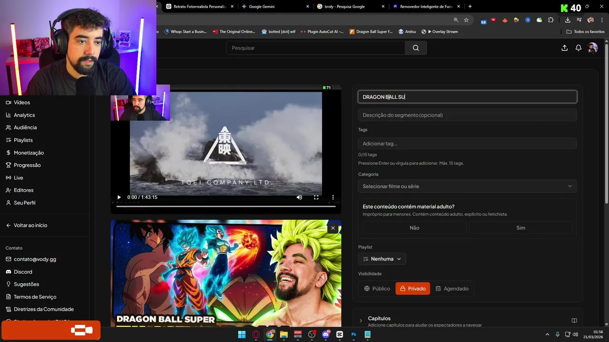Click the search magnifier button
The image size is (609, 342).
coord(416,48)
